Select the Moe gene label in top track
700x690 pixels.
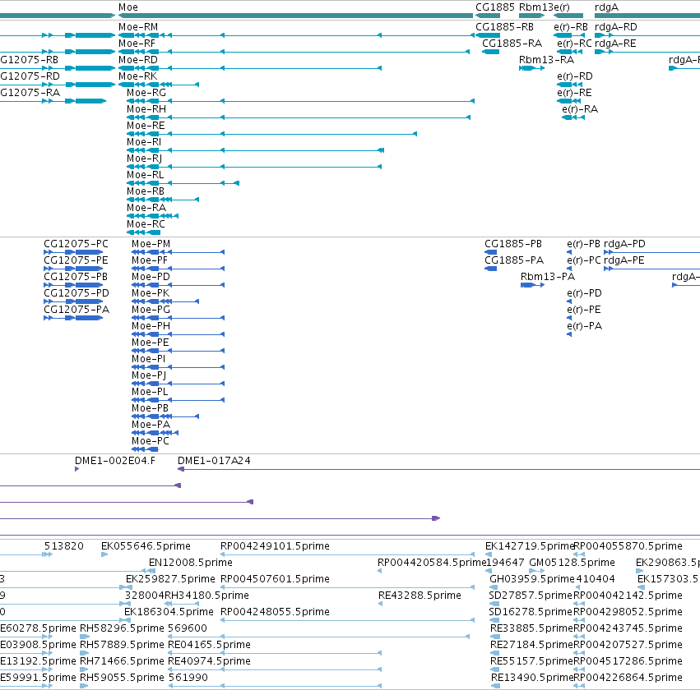[x=128, y=7]
